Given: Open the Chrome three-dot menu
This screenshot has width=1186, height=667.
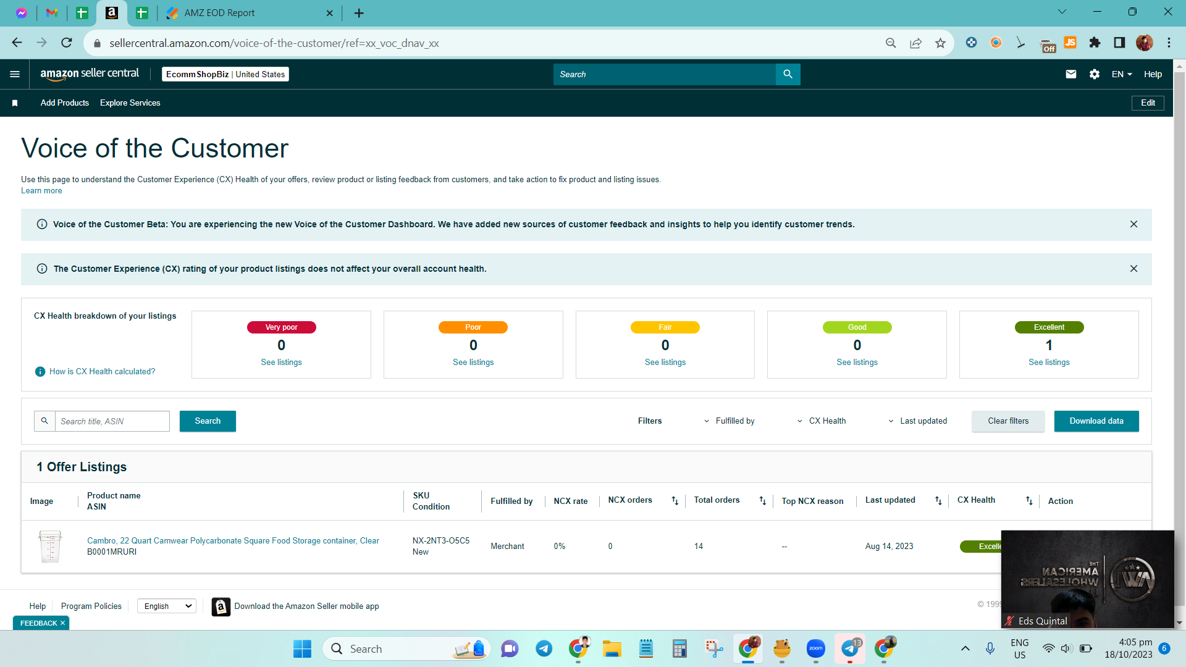Looking at the screenshot, I should coord(1169,43).
